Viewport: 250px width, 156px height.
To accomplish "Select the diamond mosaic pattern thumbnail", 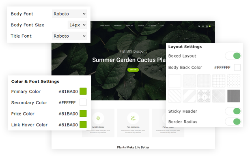I will coord(204,96).
